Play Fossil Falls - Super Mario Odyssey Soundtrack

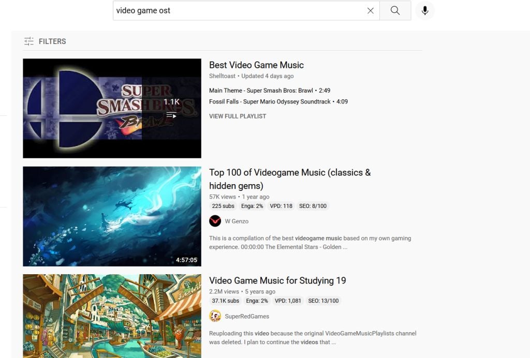(x=278, y=102)
